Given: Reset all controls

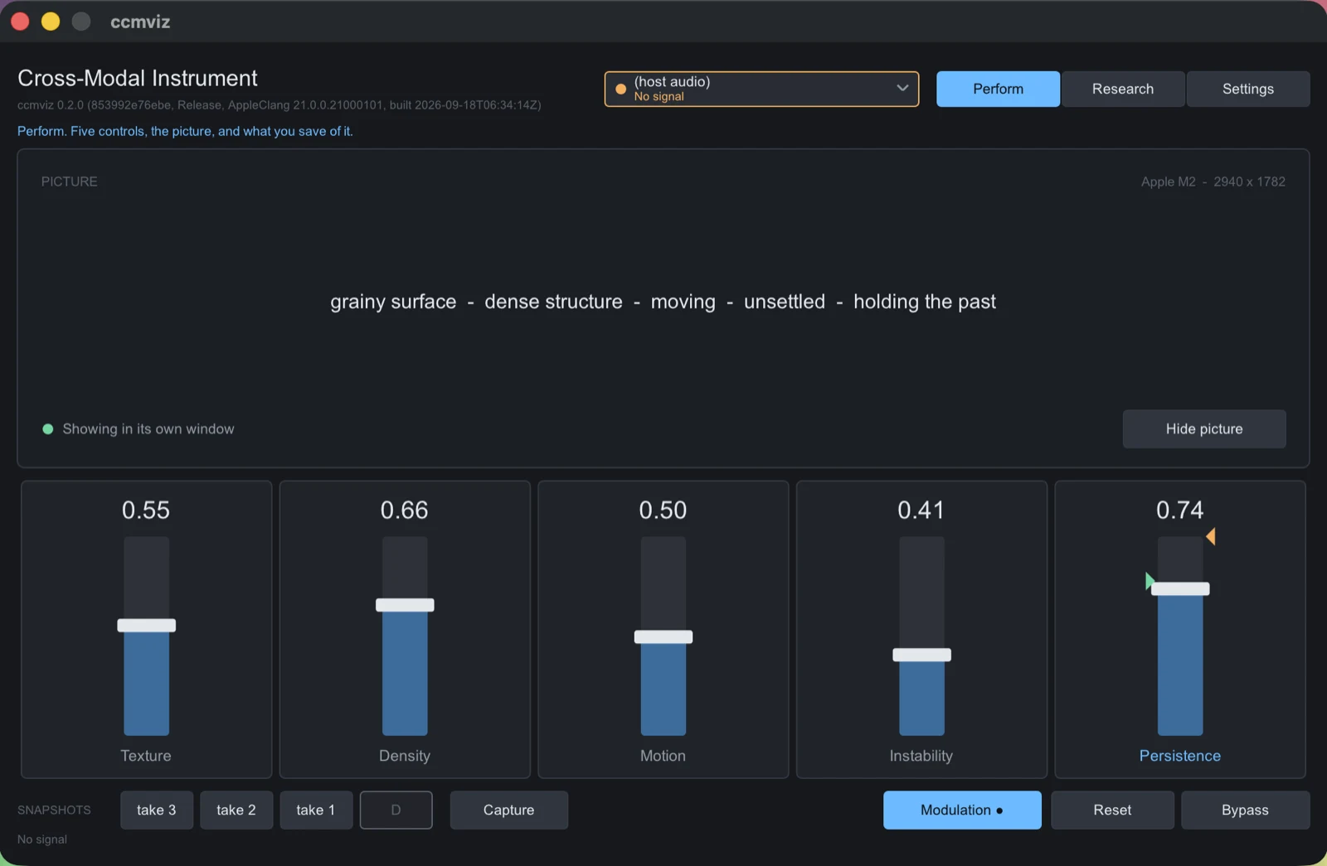Looking at the screenshot, I should pos(1112,810).
